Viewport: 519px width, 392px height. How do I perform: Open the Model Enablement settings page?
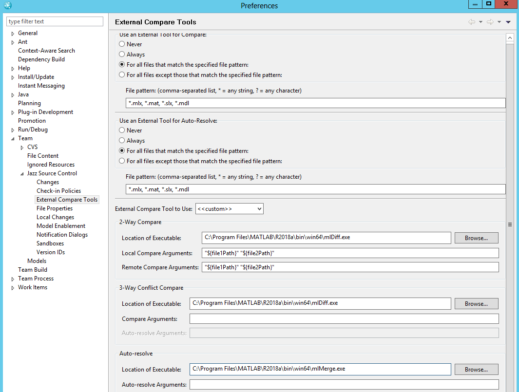click(x=60, y=225)
